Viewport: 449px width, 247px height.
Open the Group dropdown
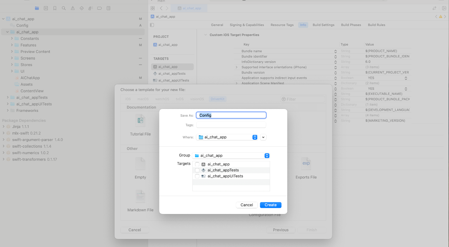(231, 156)
